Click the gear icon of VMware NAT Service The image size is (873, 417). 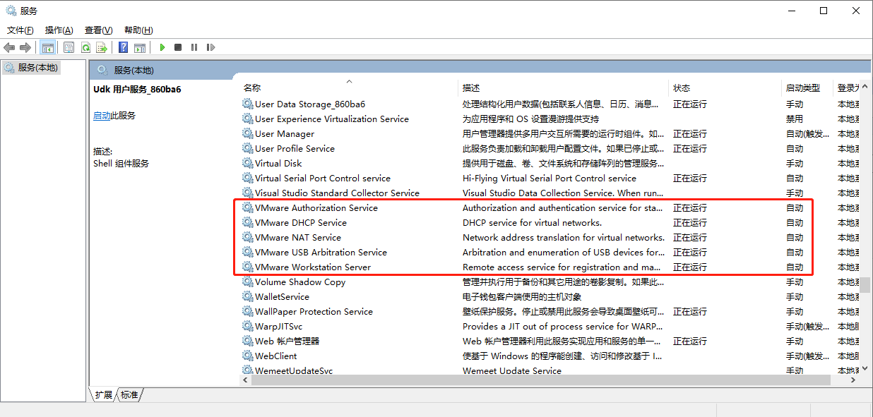tap(247, 237)
